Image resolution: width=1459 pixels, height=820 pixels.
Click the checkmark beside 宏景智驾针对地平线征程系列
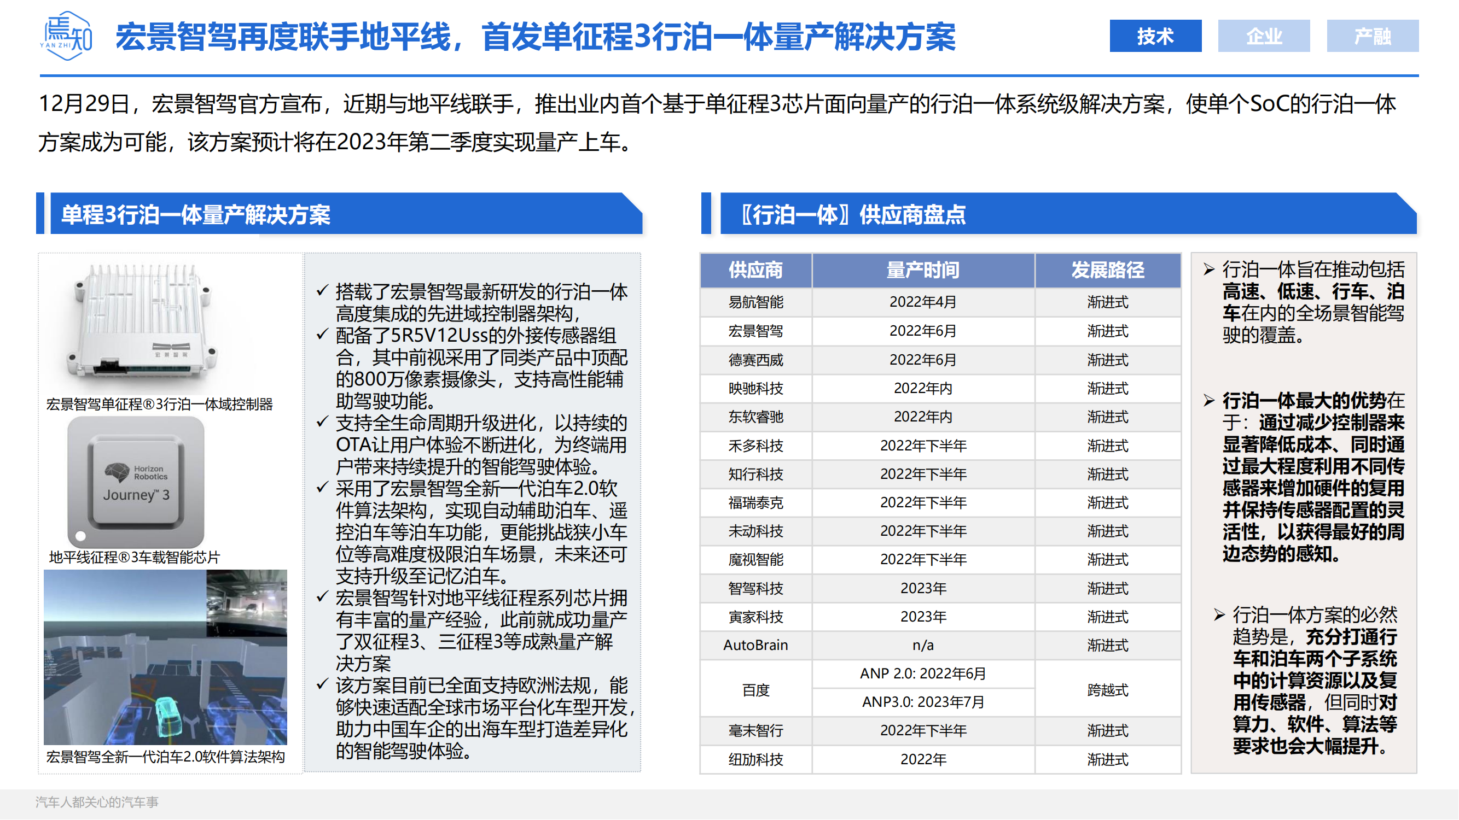[322, 597]
